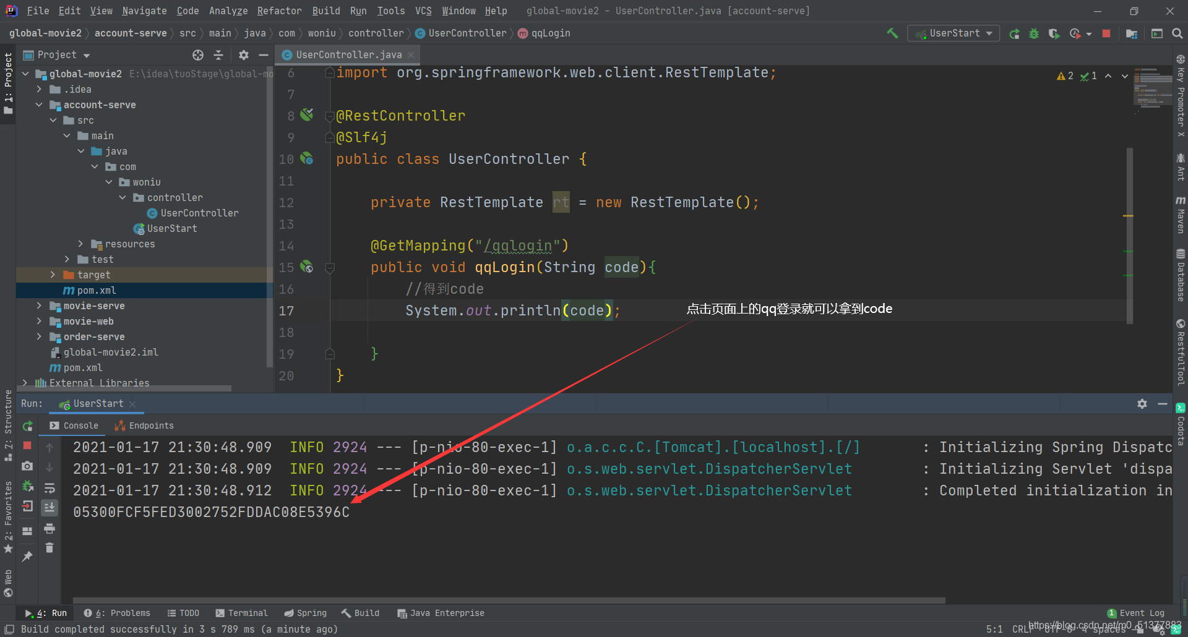Click console horizontal scrollbar

pyautogui.click(x=509, y=600)
